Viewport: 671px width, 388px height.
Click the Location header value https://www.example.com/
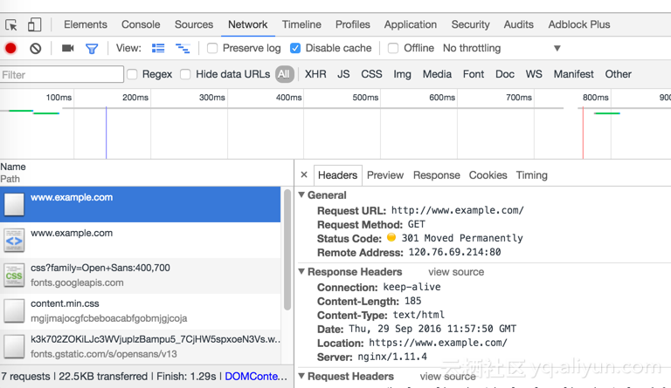[x=438, y=343]
